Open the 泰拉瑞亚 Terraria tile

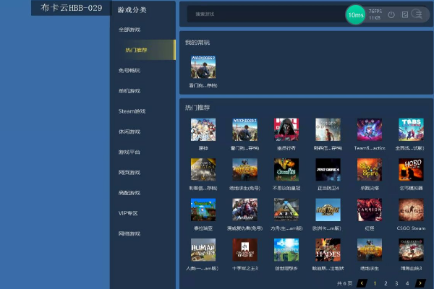point(203,210)
